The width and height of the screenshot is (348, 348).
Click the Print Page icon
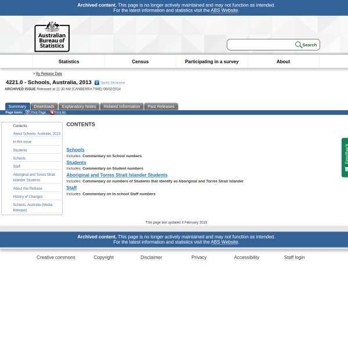point(27,113)
